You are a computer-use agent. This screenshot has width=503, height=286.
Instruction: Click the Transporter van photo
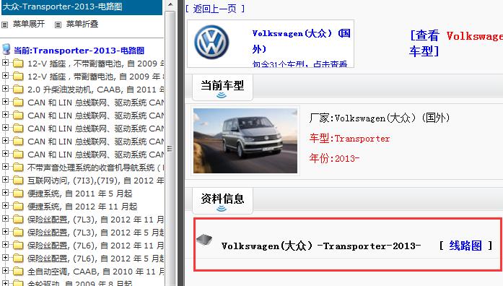[245, 141]
